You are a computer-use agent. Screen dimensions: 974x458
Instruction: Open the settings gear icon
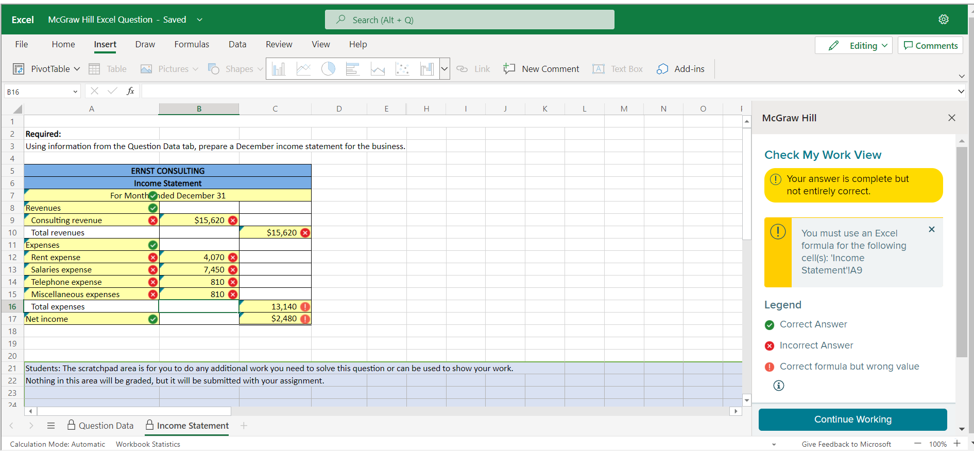pos(943,20)
